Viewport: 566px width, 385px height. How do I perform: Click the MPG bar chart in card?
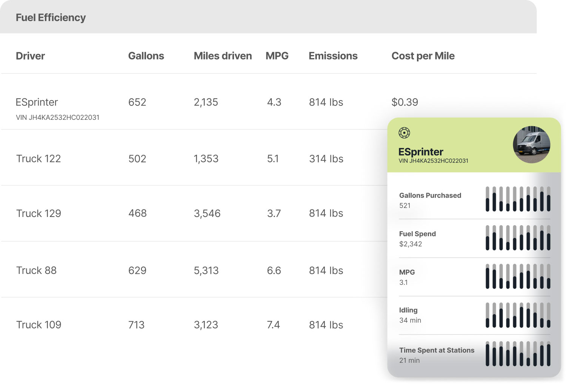[518, 276]
